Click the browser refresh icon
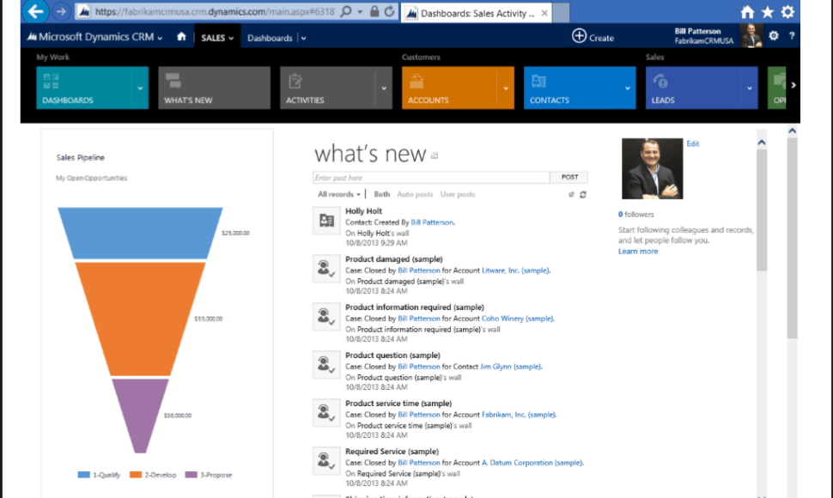This screenshot has height=498, width=833. pyautogui.click(x=389, y=11)
